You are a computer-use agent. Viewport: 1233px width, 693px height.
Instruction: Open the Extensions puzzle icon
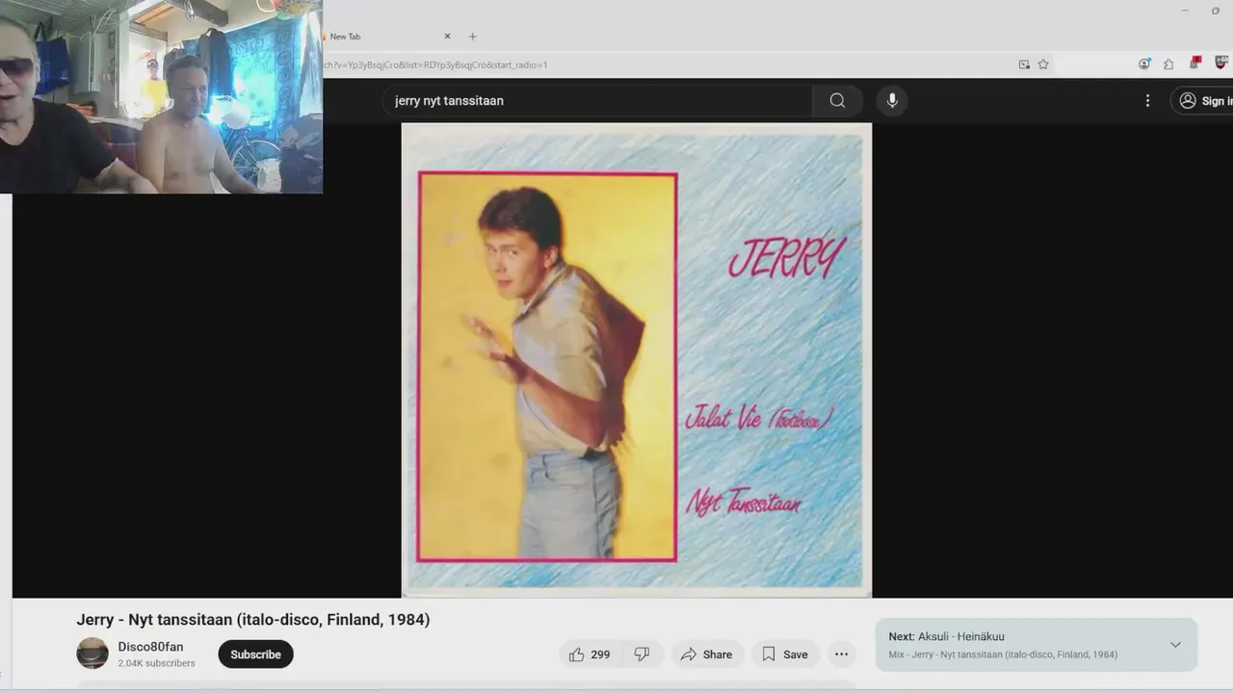1168,64
